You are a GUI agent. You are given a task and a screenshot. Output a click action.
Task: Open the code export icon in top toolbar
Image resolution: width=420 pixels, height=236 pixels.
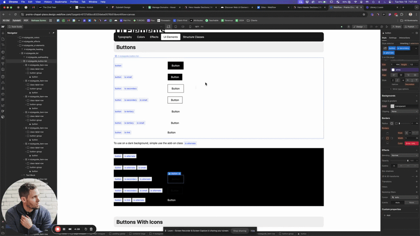click(x=377, y=27)
